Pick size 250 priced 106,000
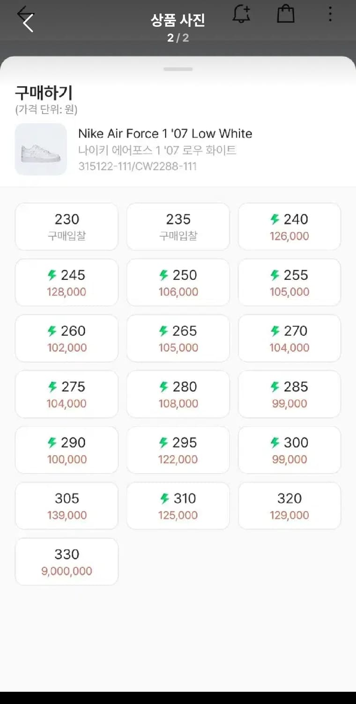The image size is (356, 704). 178,283
